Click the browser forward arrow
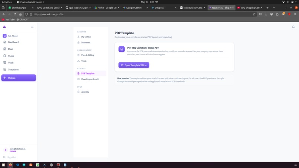 pos(9,14)
